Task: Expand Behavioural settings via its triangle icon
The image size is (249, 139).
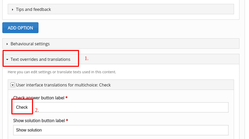Action: tap(7, 44)
